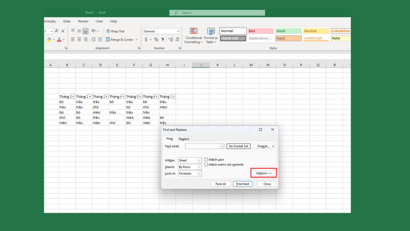Click the Comma Style icon

point(163,39)
